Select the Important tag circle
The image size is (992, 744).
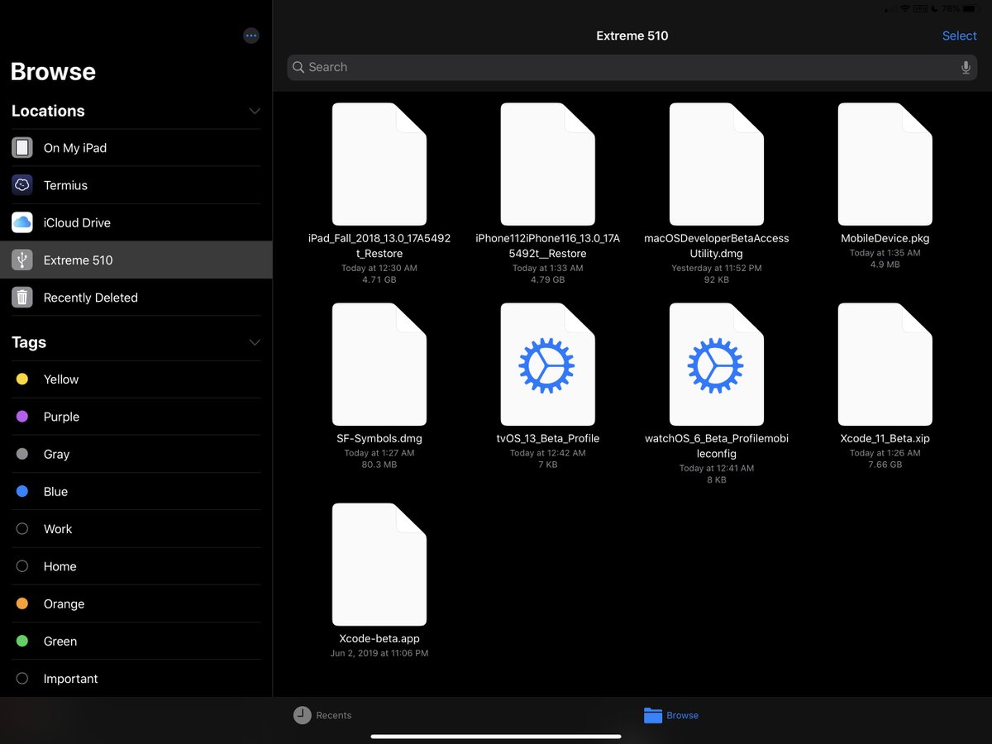point(22,679)
